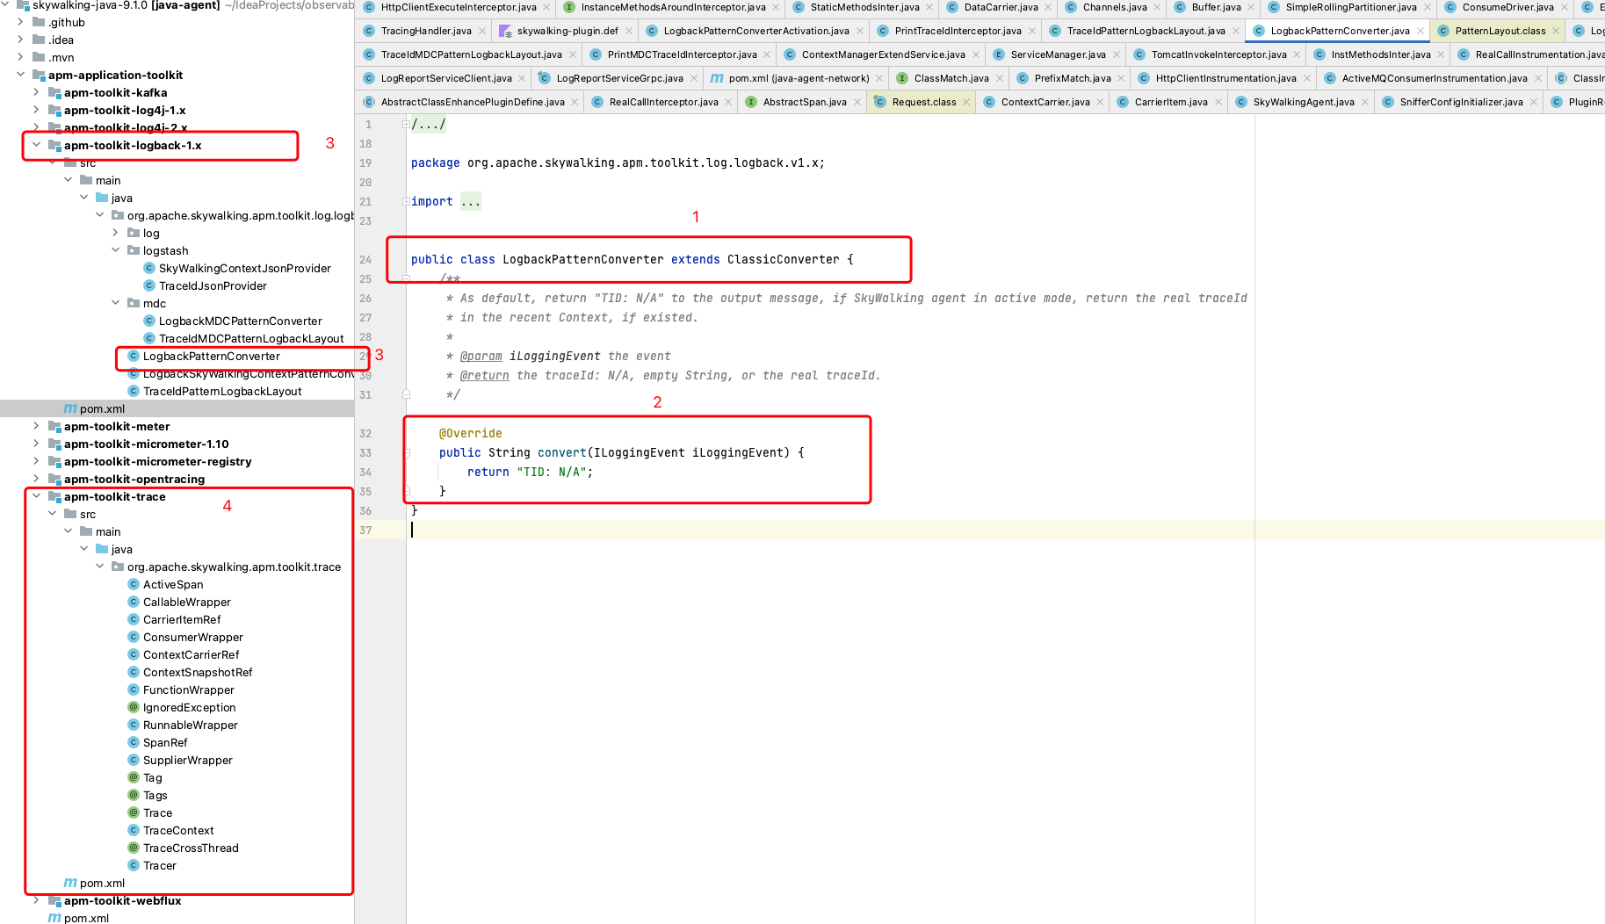This screenshot has height=924, width=1605.
Task: Click the apm-toolkit-kafka module folder icon
Action: tap(54, 92)
